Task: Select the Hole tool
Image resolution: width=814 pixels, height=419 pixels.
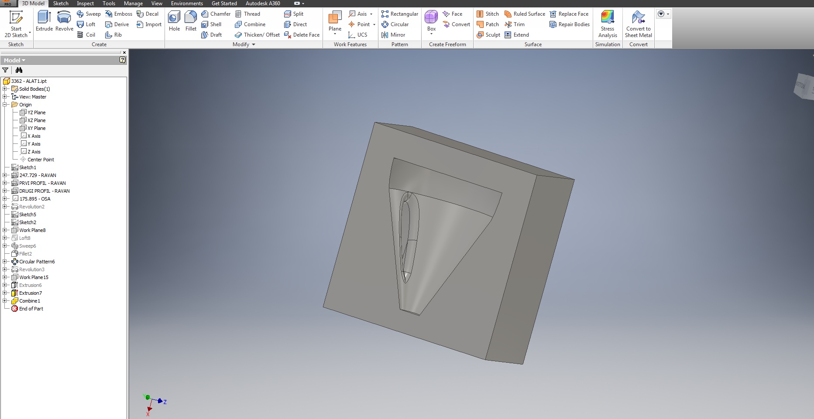Action: (174, 20)
